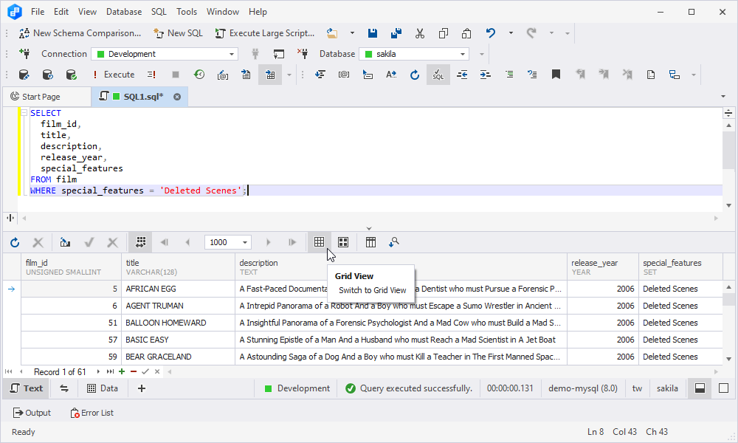738x443 pixels.
Task: Save the document with the Save icon
Action: pyautogui.click(x=373, y=33)
